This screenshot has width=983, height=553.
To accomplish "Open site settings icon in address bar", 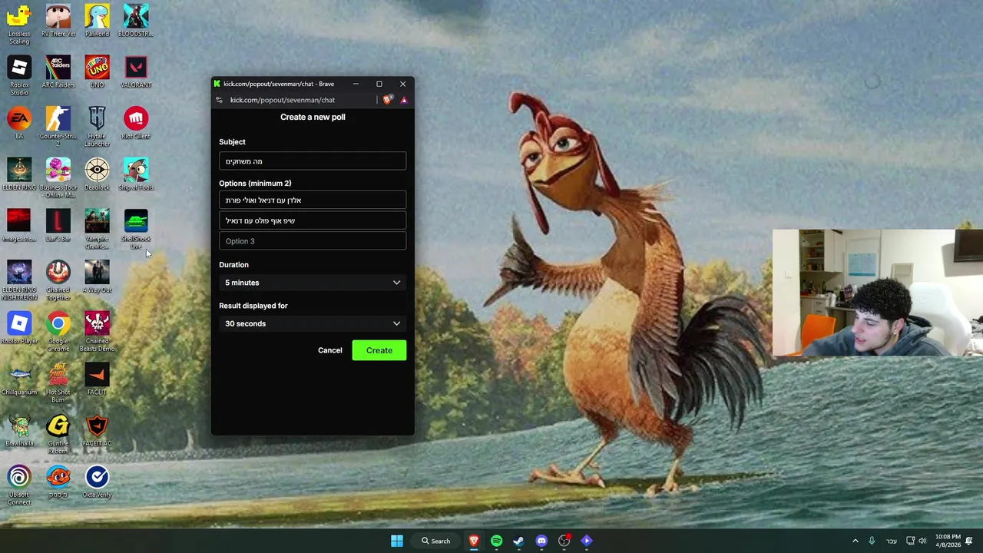I will pos(219,100).
